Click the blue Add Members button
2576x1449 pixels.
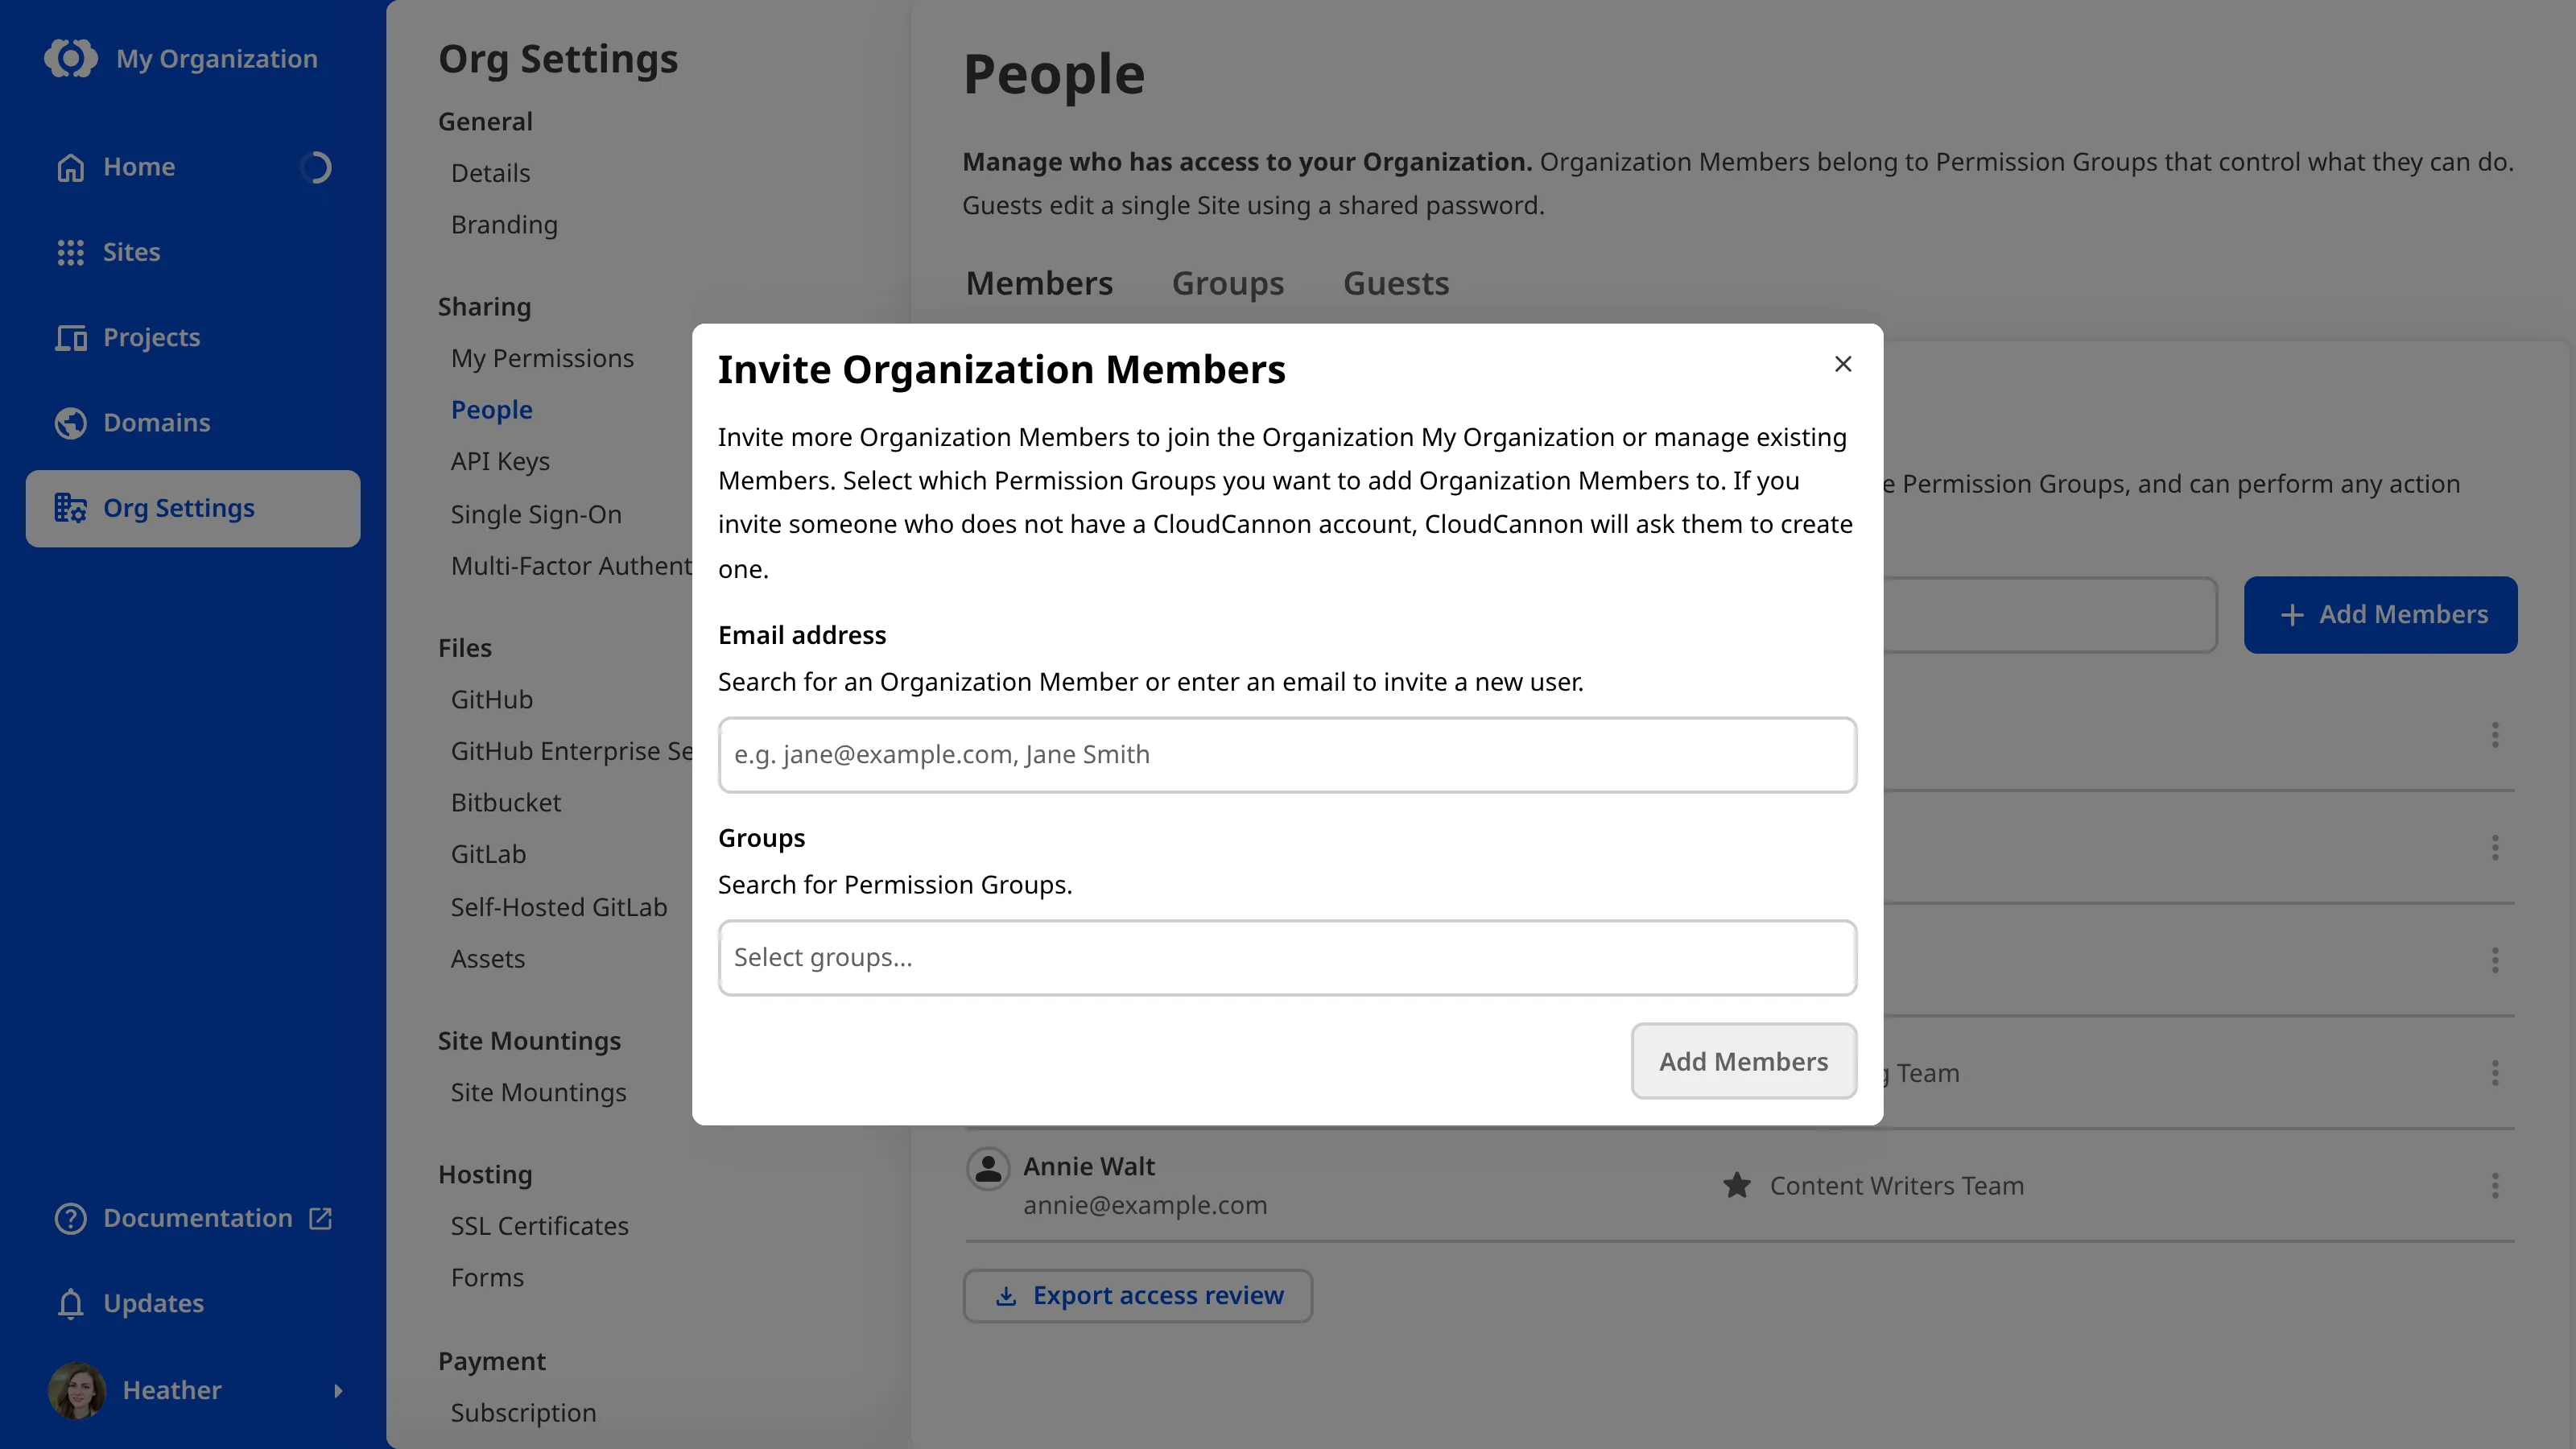pyautogui.click(x=2380, y=615)
